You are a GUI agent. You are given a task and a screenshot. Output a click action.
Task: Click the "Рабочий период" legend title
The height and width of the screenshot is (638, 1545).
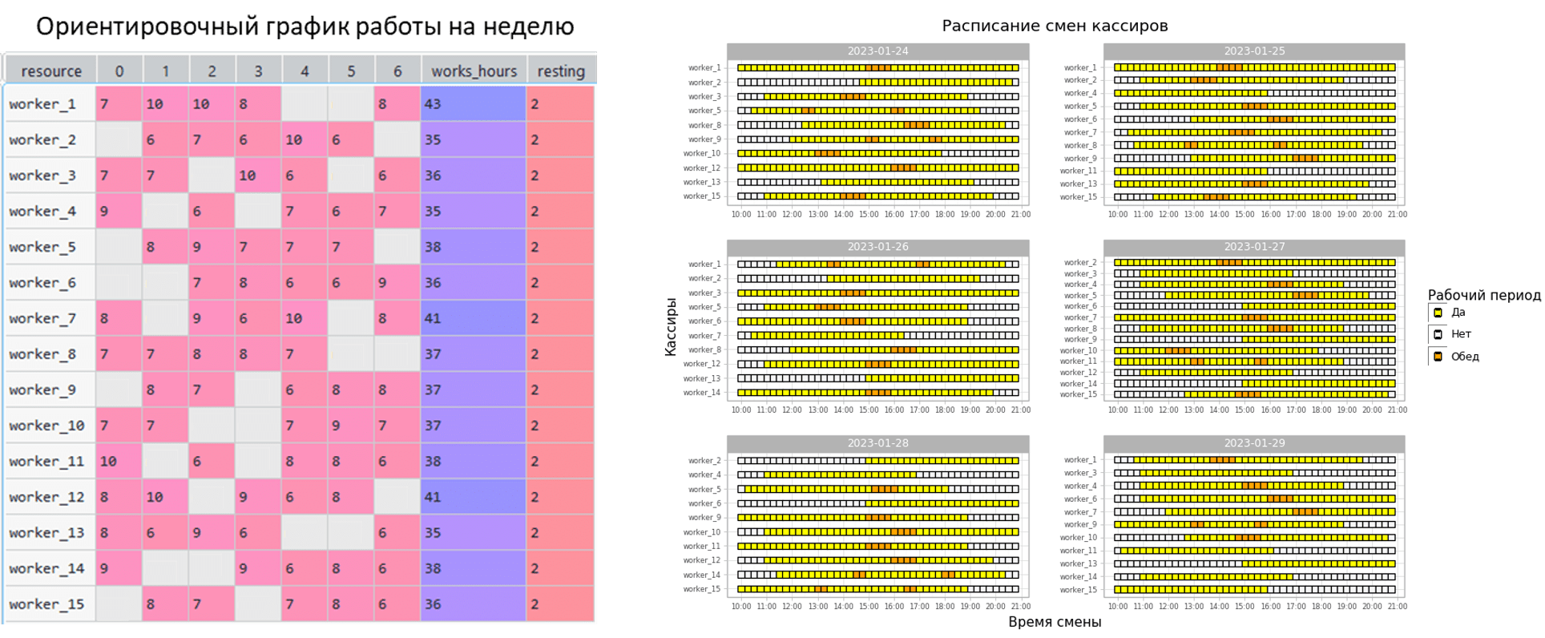1484,295
